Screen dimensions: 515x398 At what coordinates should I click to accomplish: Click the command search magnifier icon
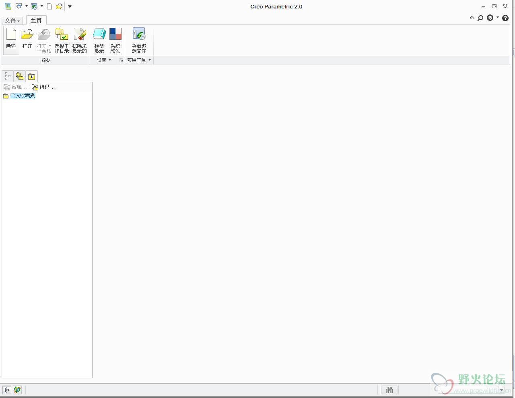(x=480, y=18)
